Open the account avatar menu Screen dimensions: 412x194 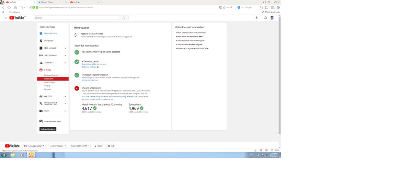pyautogui.click(x=272, y=18)
